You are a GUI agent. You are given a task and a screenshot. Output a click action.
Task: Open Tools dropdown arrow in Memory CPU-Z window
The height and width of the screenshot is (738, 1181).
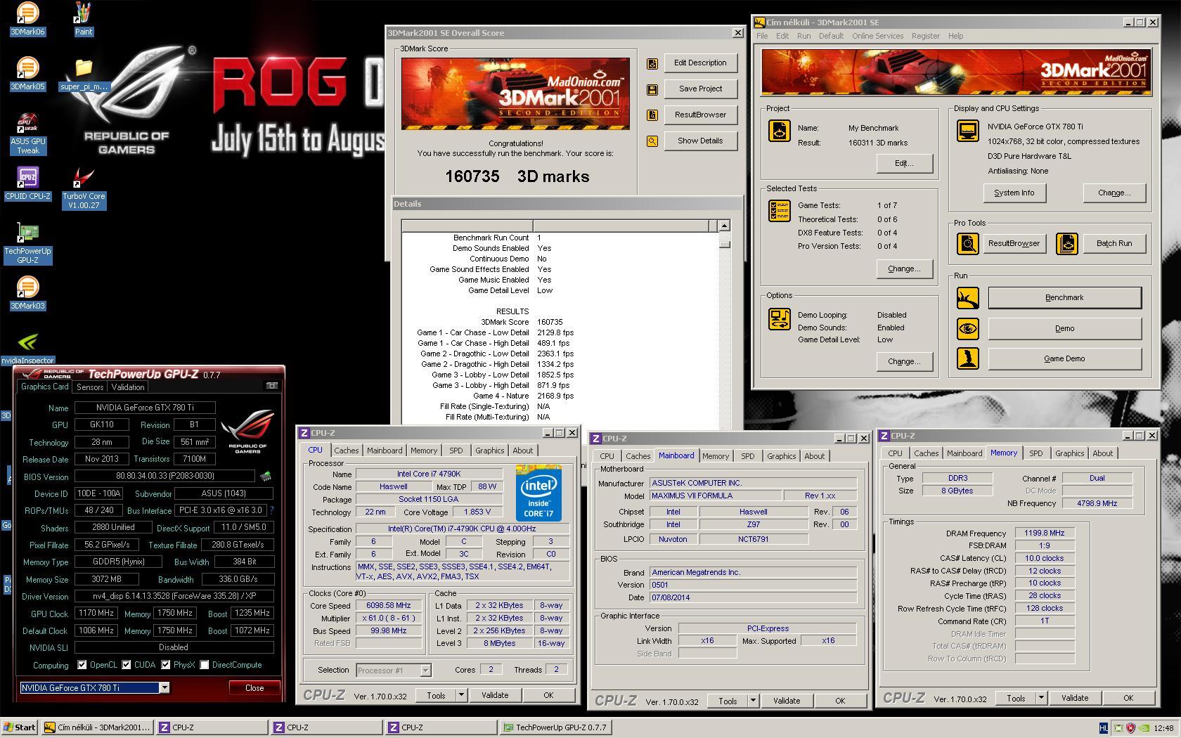click(1041, 698)
